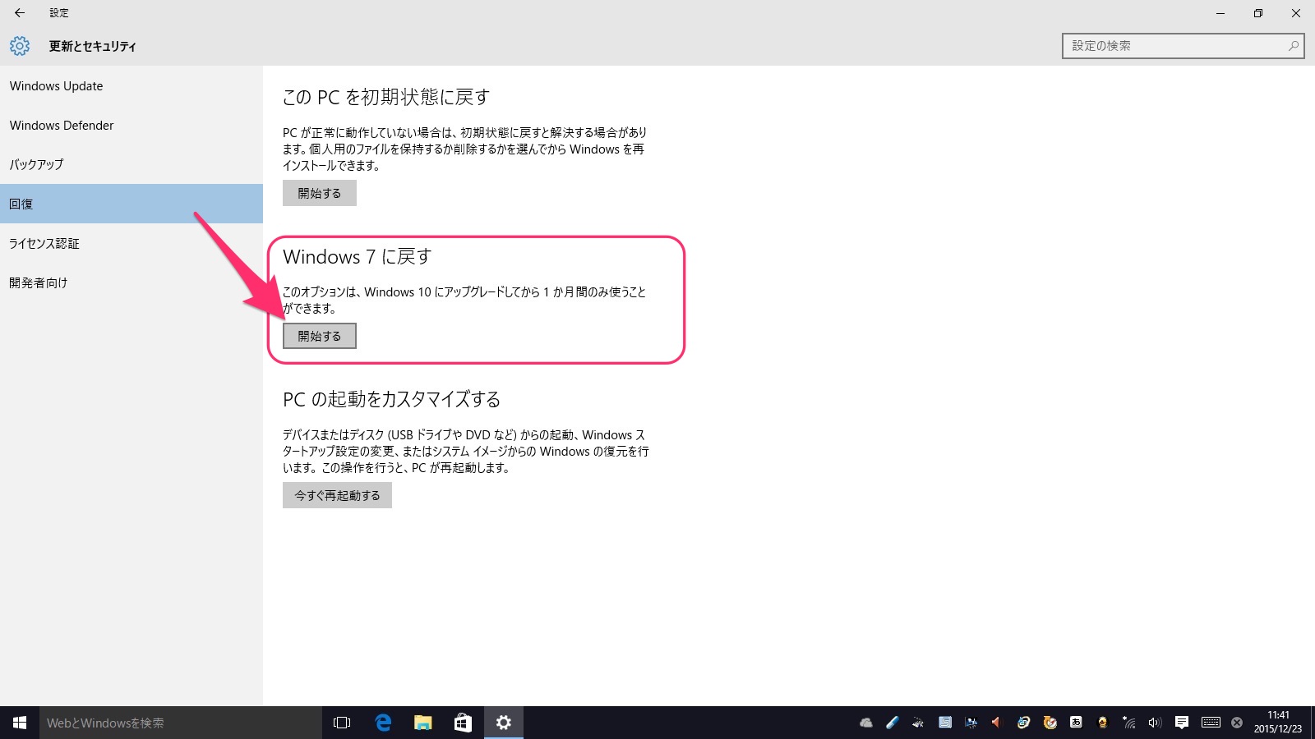The image size is (1315, 739).
Task: Click the settings gear icon beside 更新とセキュリティ
Action: (20, 46)
